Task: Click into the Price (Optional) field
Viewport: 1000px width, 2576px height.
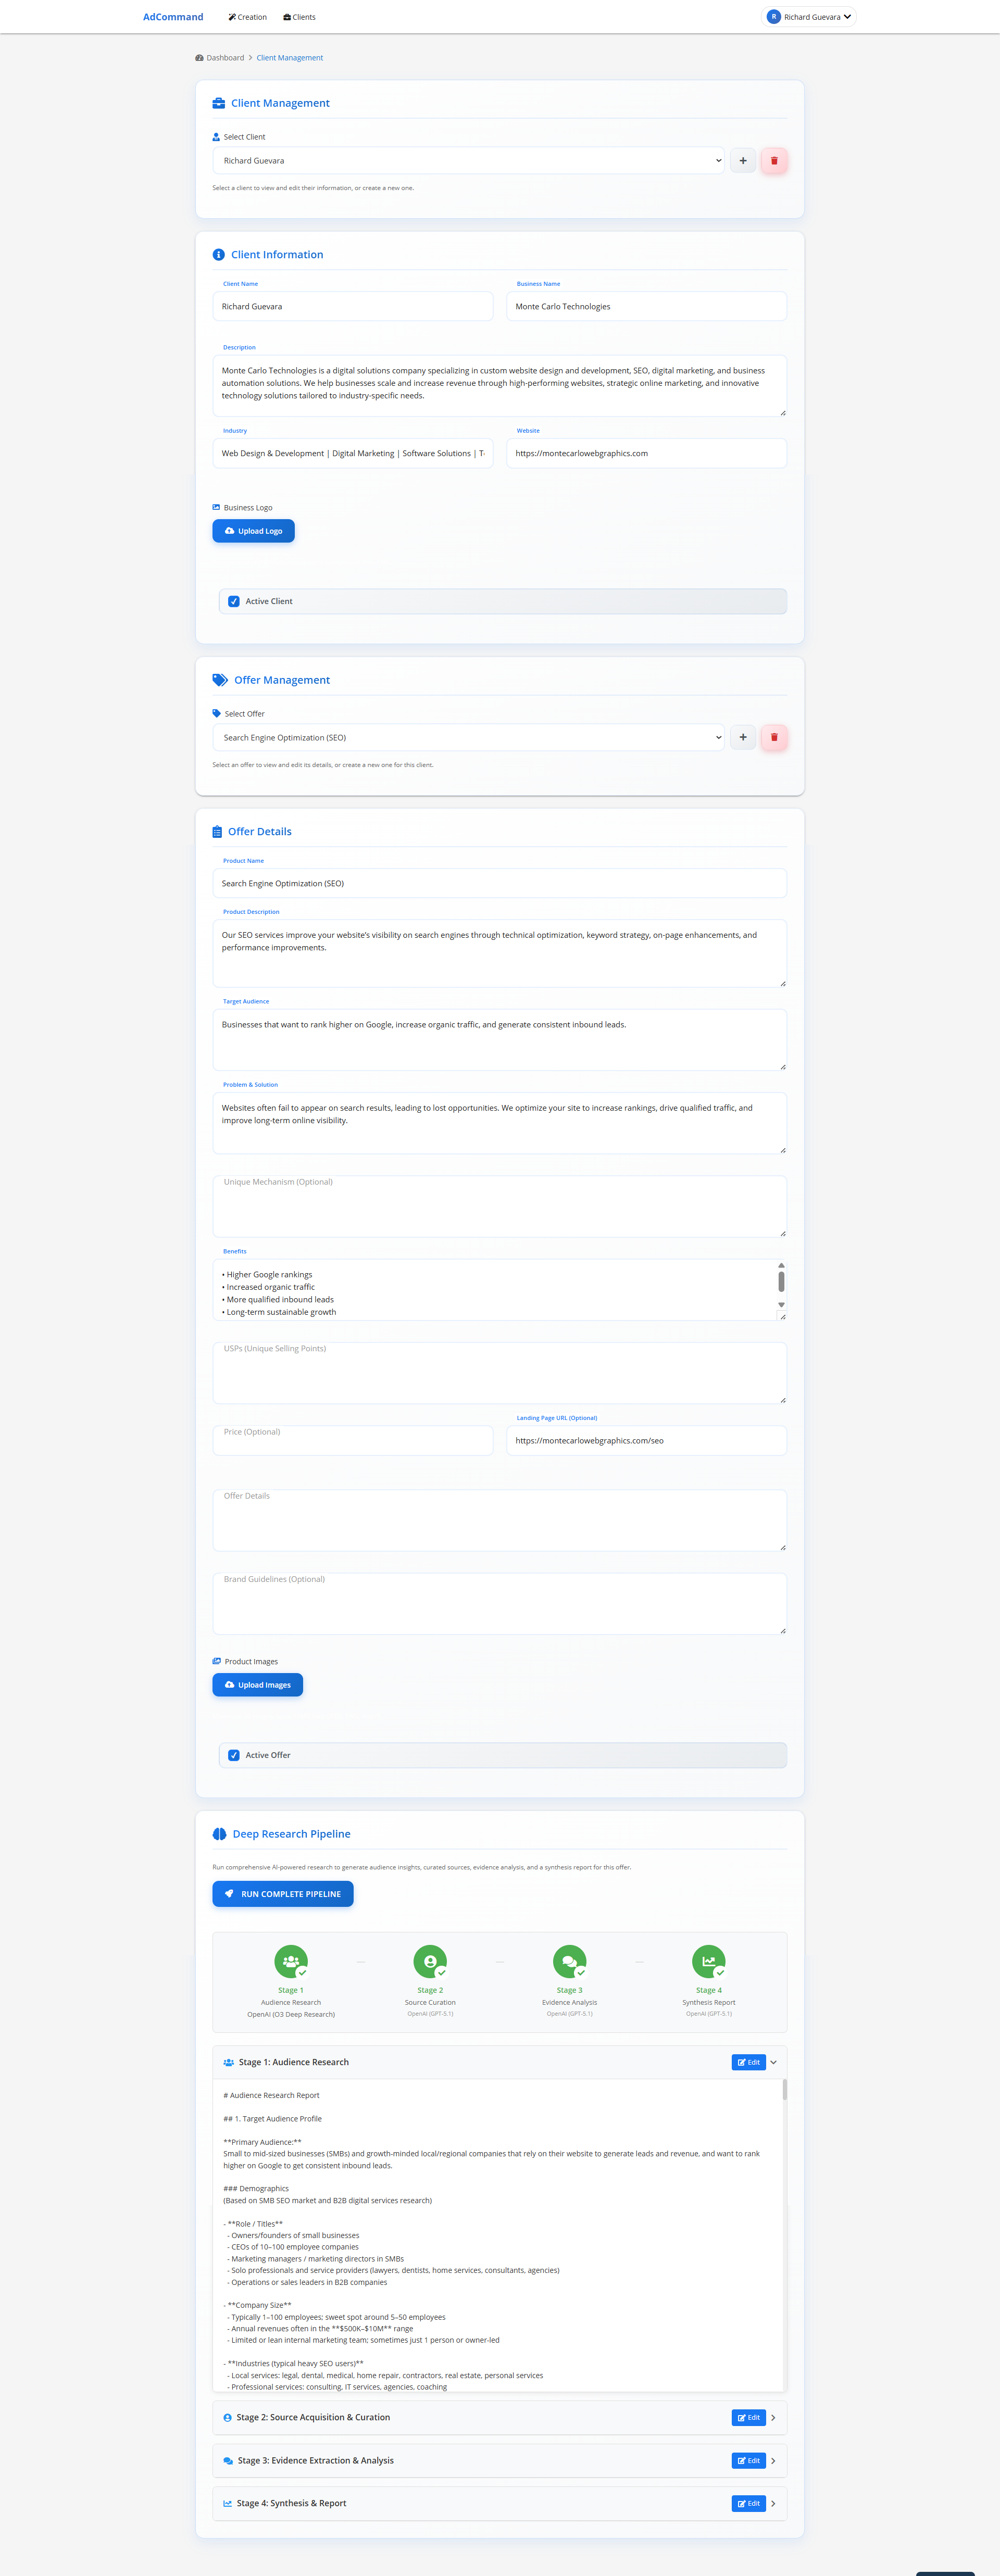Action: [x=353, y=1440]
